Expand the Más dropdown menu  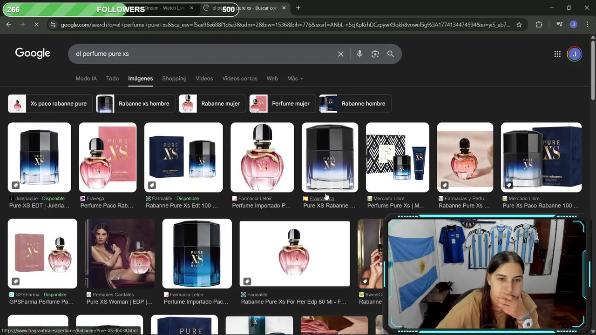click(295, 79)
